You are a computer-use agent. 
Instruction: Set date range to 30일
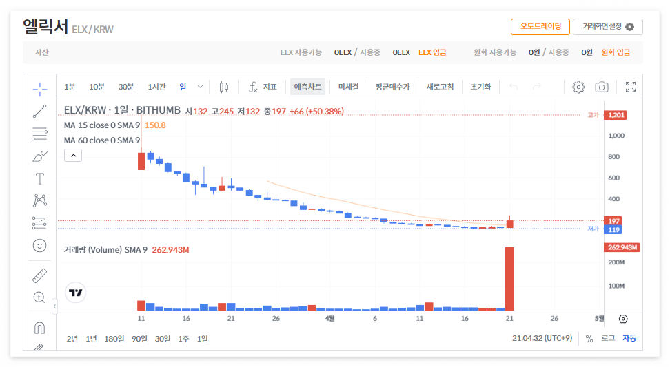[x=163, y=339]
